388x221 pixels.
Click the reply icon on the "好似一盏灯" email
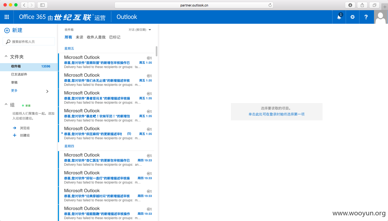pos(149,174)
